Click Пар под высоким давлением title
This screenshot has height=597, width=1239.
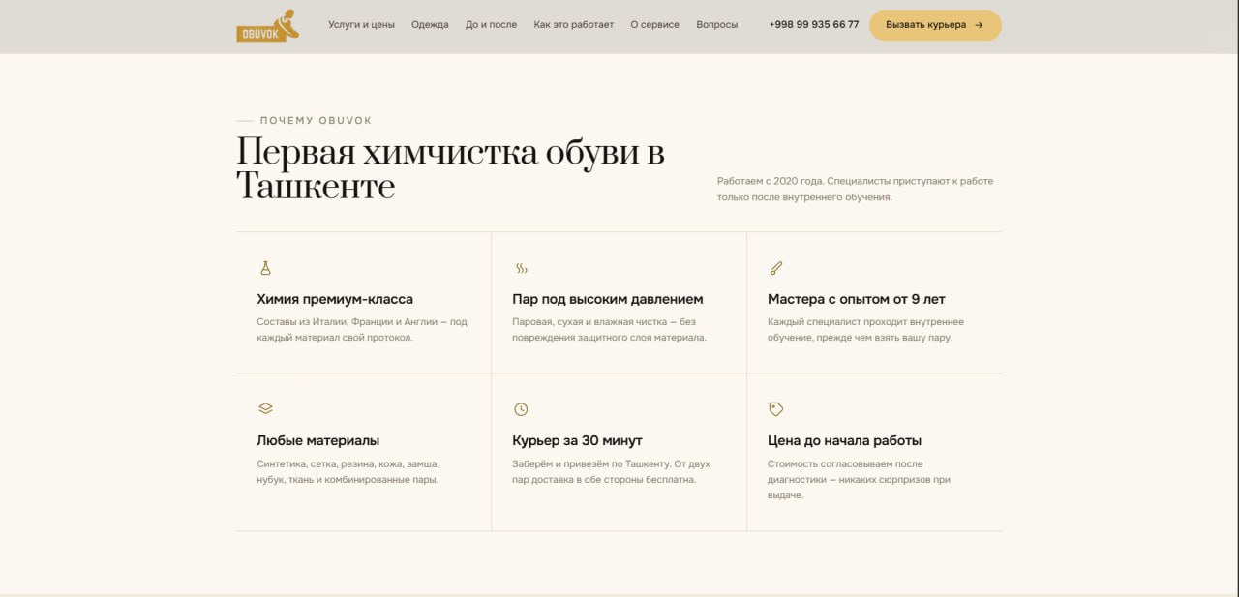pos(608,300)
